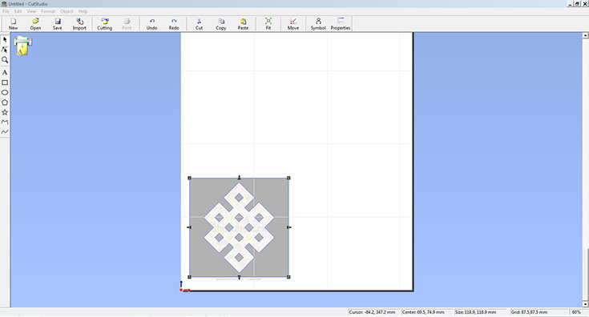
Task: Select the freehand curve tool
Action: point(5,131)
